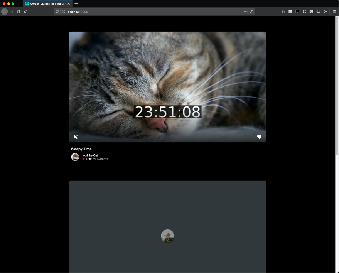The width and height of the screenshot is (339, 273).
Task: Expand the toolbar overflow chevron
Action: (325, 12)
